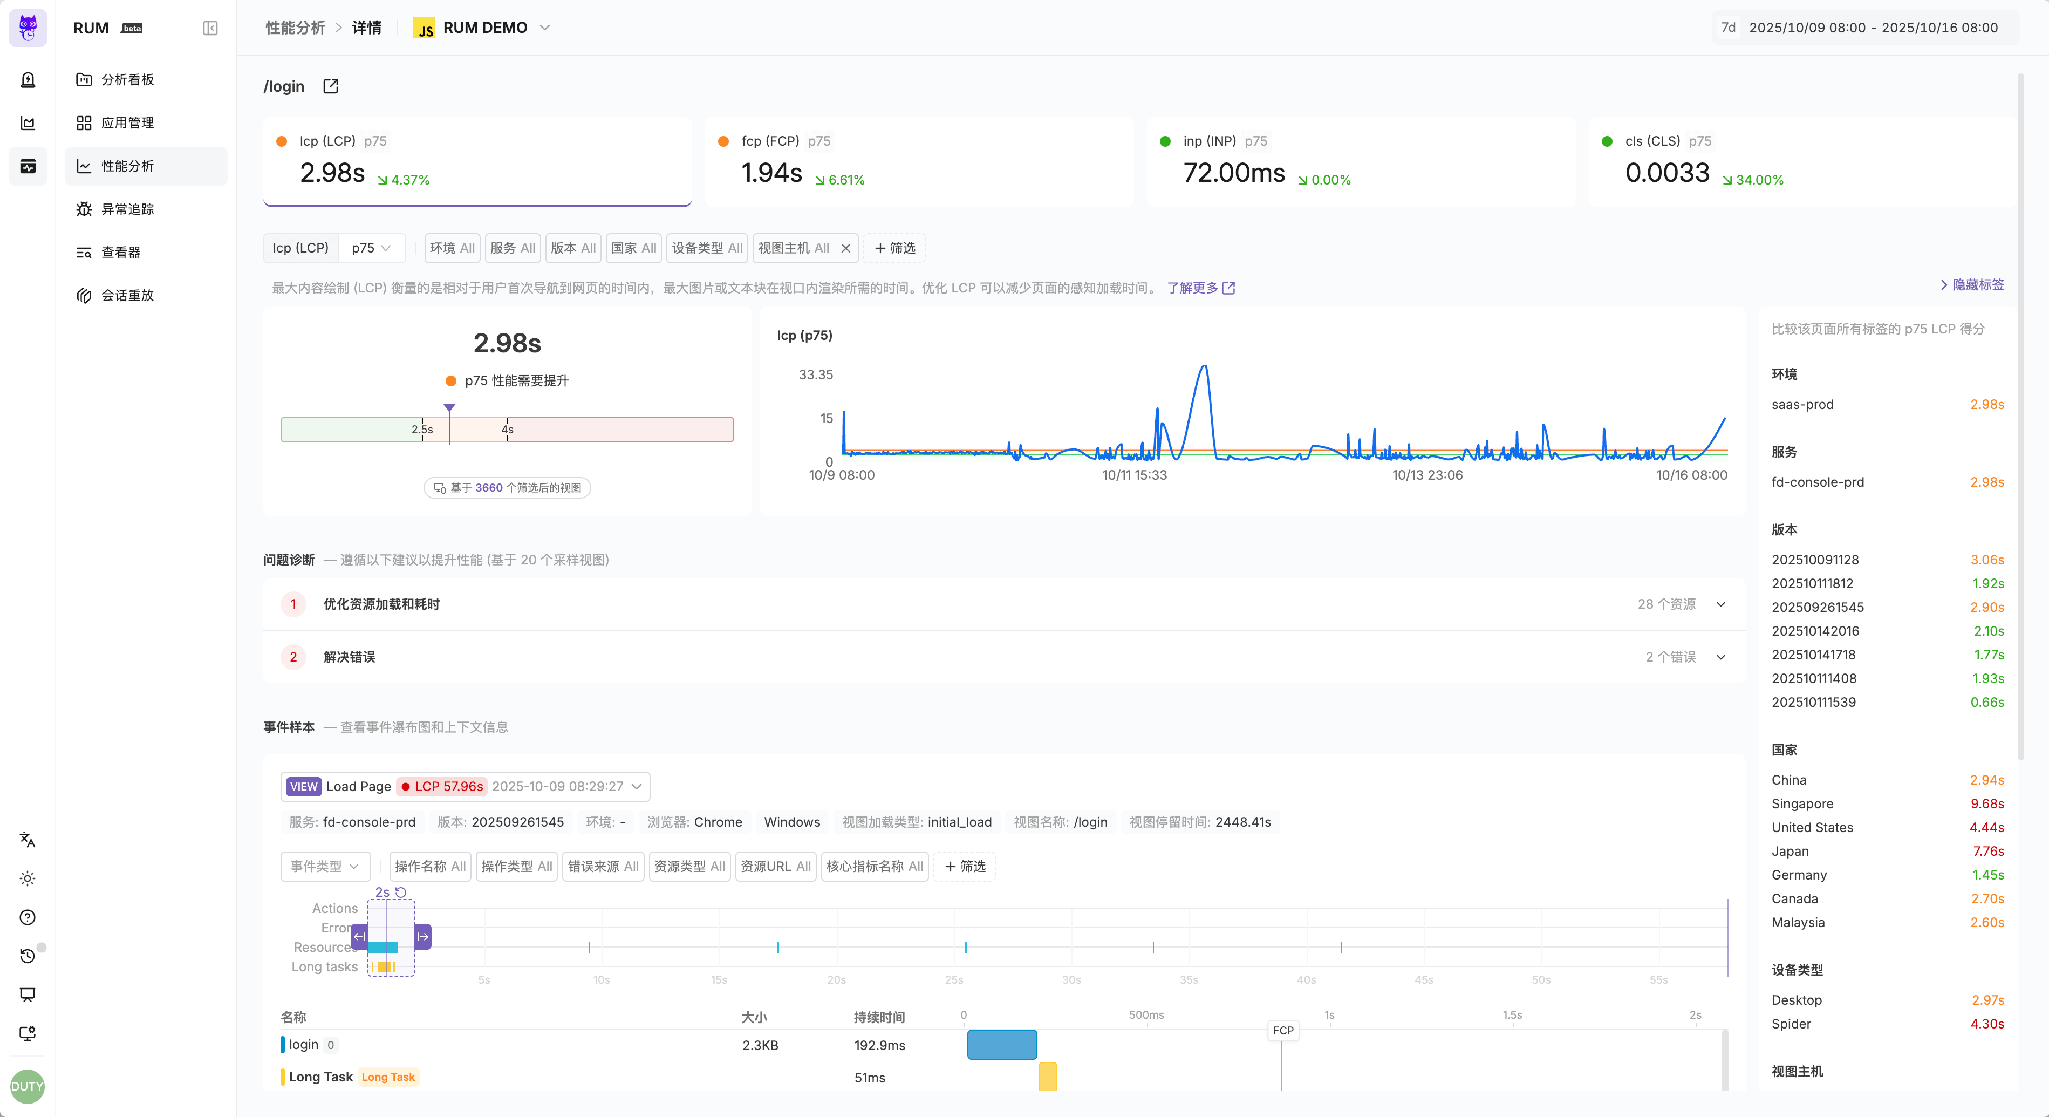Viewport: 2049px width, 1117px height.
Task: Click the language translation icon in sidebar
Action: click(28, 839)
